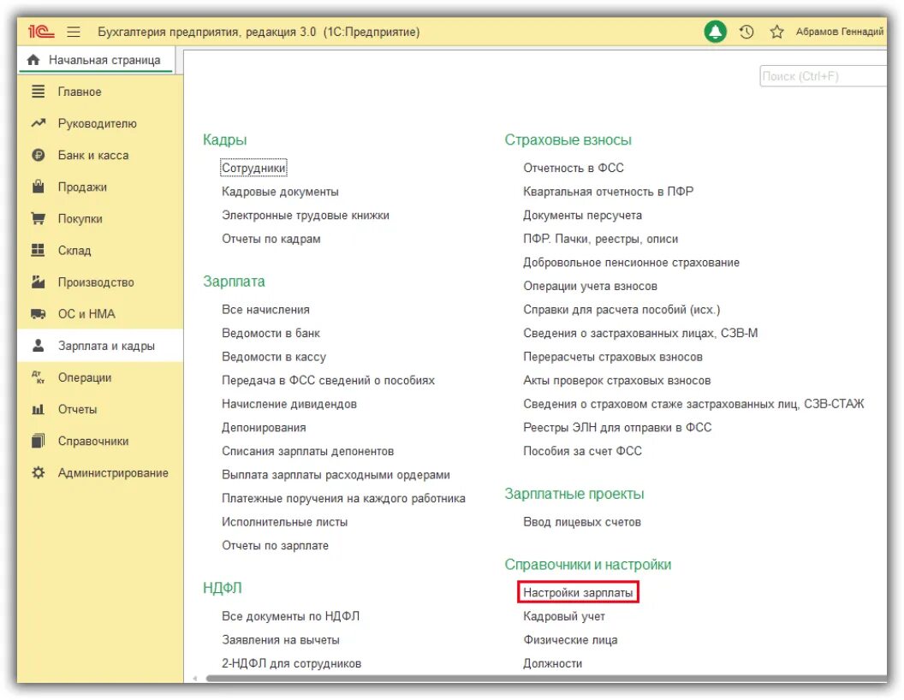Open Сотрудники link

click(x=253, y=168)
